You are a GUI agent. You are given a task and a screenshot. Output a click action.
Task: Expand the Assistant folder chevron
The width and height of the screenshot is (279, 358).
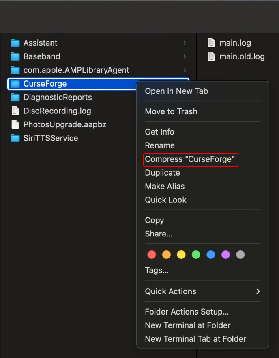coord(185,43)
